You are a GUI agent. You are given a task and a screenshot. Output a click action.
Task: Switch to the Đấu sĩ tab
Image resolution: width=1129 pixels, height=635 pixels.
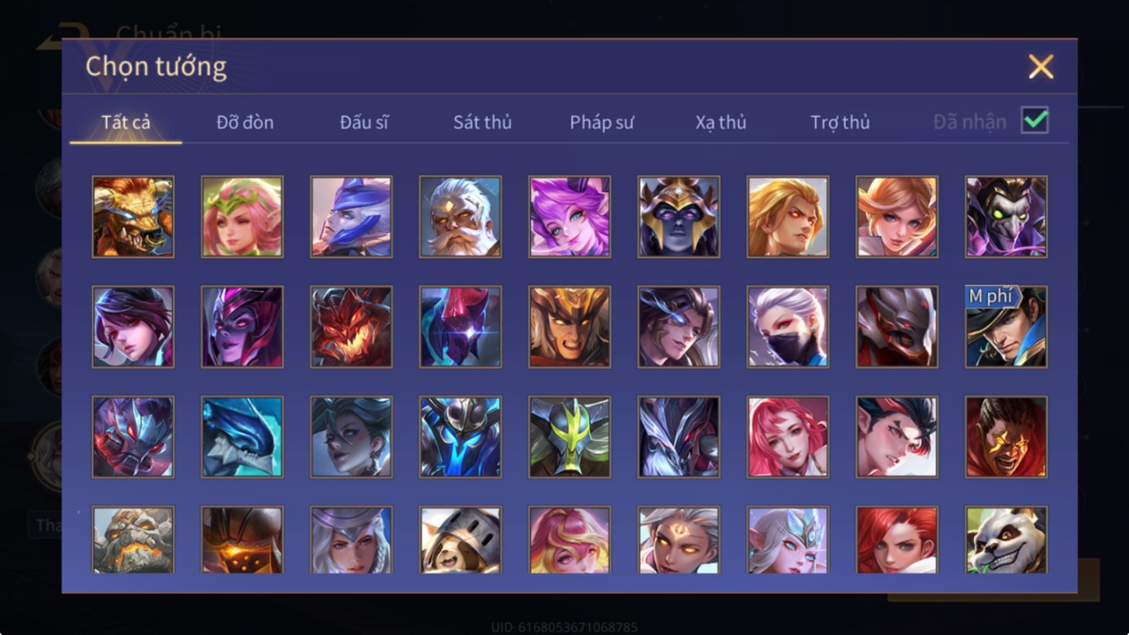click(x=364, y=122)
